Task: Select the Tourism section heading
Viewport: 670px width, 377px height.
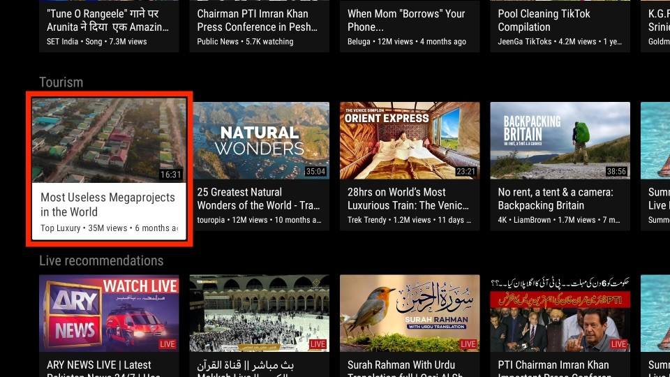Action: (x=61, y=82)
